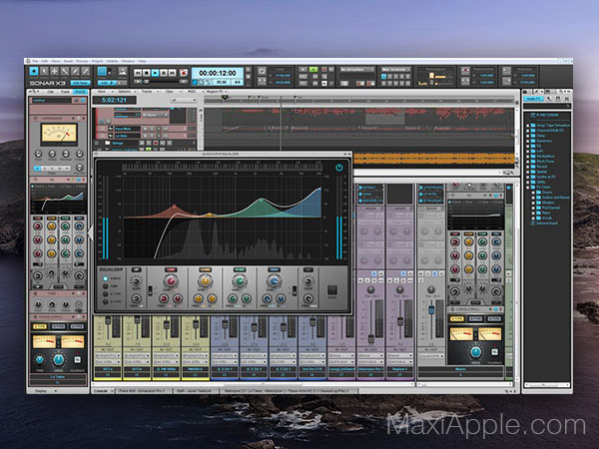
Task: Open the Track view Tracks dropdown
Action: 149,92
